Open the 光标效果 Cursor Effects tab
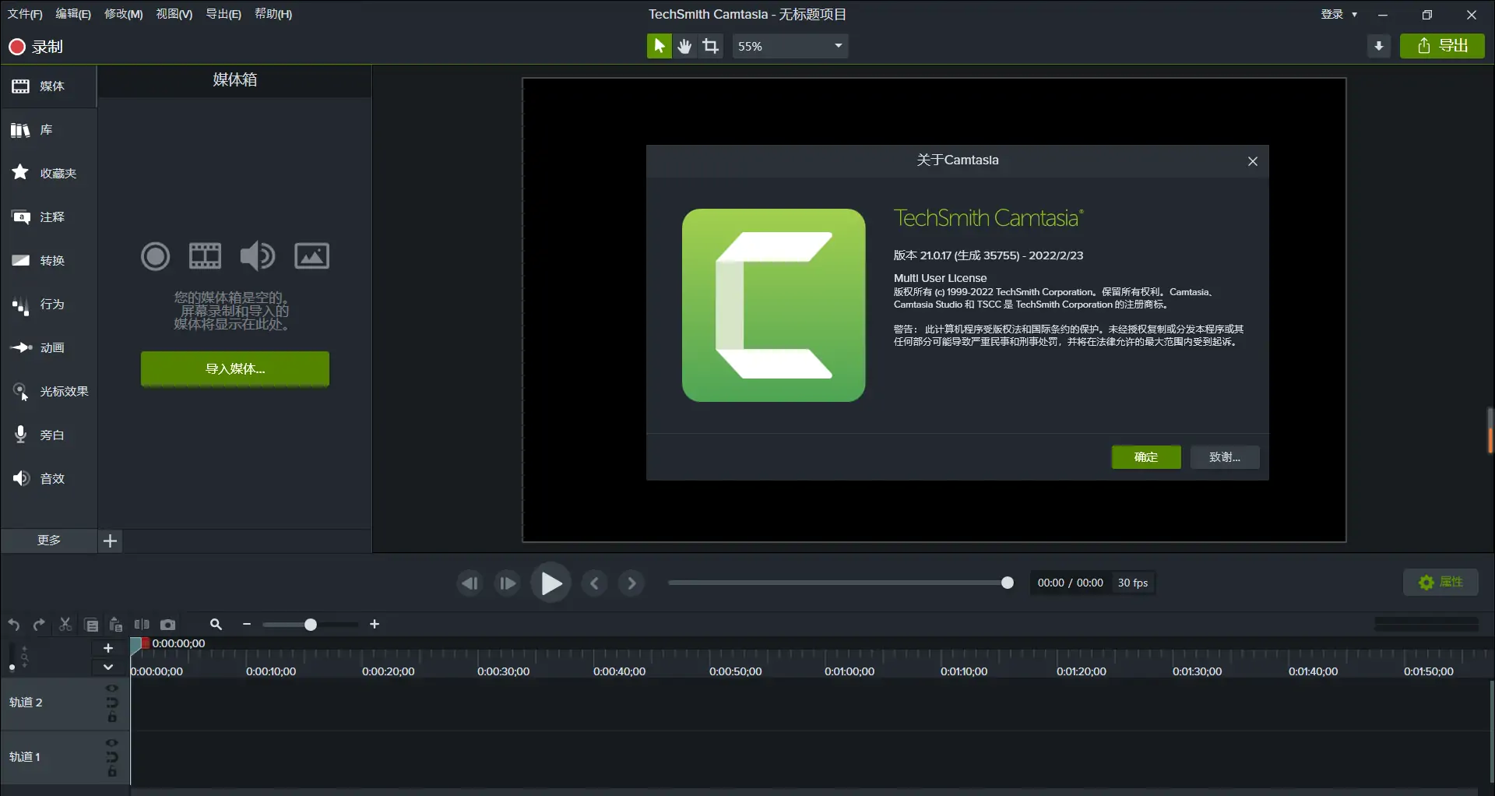 tap(48, 391)
